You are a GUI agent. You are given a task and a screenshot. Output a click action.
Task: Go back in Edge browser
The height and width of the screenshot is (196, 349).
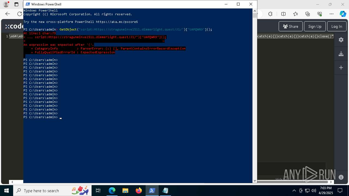[x=8, y=14]
